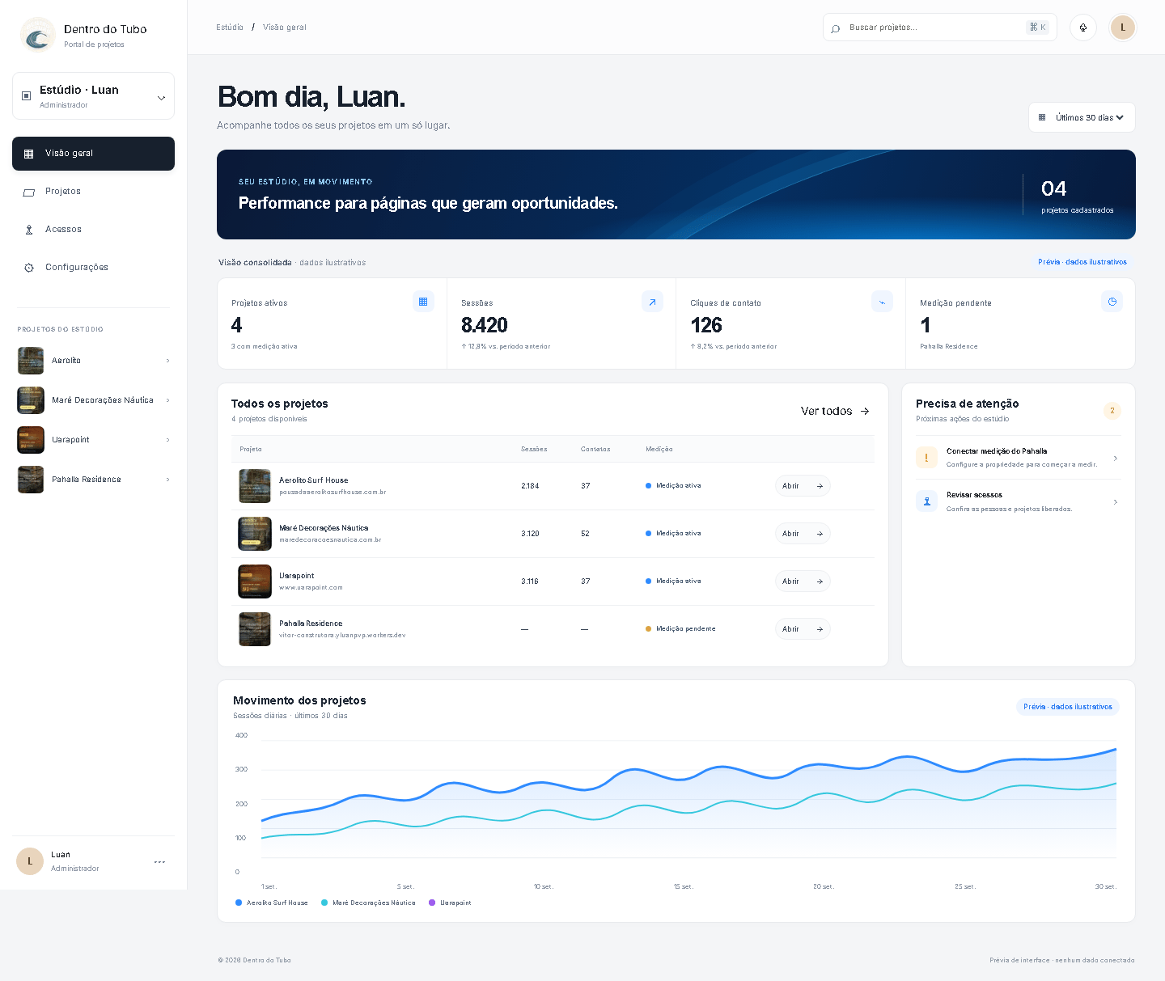This screenshot has width=1165, height=981.
Task: Click the Medição pendente status in Pahalla row
Action: tap(680, 628)
